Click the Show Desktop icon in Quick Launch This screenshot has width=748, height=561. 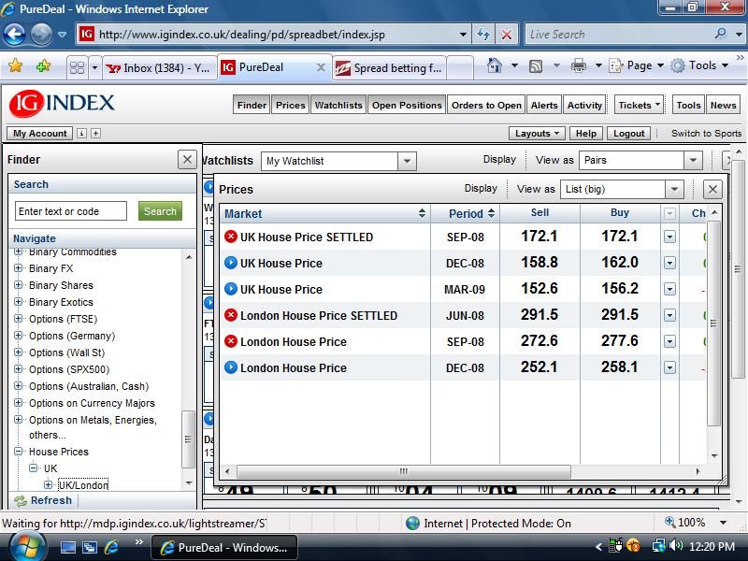(x=67, y=547)
